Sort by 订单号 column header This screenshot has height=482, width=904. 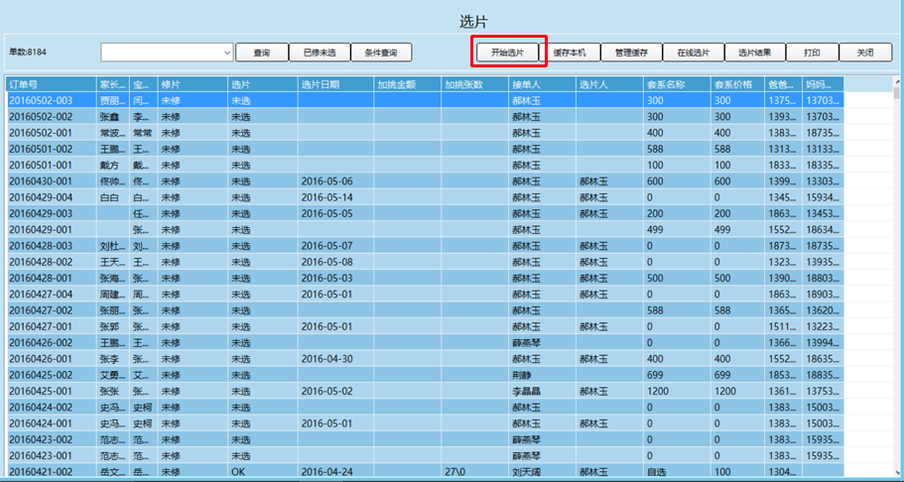pos(52,84)
